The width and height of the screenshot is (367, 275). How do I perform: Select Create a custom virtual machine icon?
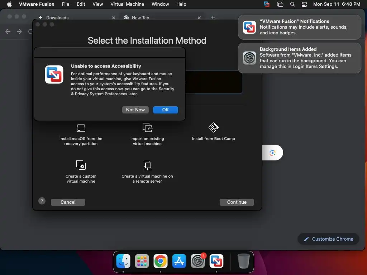coord(81,165)
